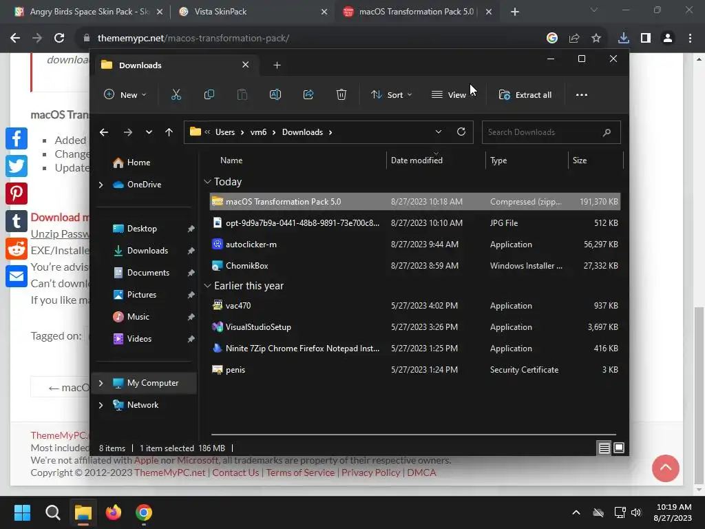
Task: Open Desktop in the sidebar
Action: (135, 229)
